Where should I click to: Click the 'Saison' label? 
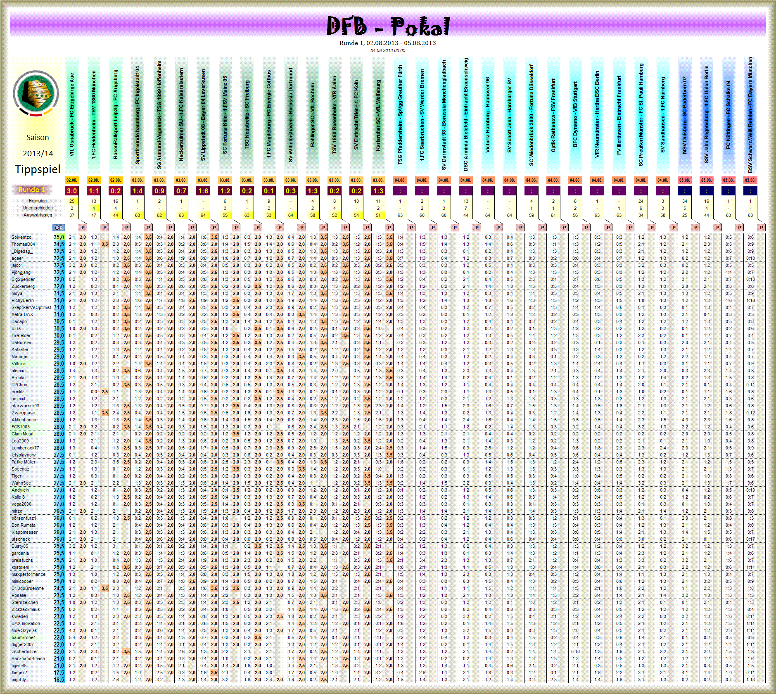point(38,137)
